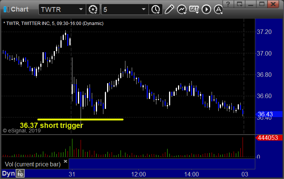The height and width of the screenshot is (179, 284).
Task: Select the pencil drawing tool
Action: [169, 9]
